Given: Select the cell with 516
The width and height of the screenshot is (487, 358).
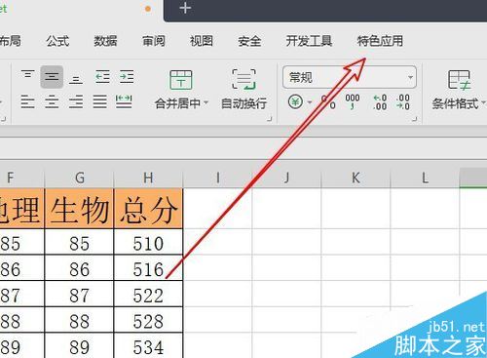Looking at the screenshot, I should [x=149, y=268].
